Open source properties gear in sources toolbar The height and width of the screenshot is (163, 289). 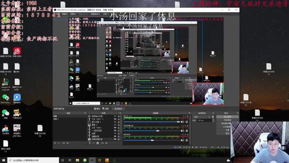coord(98,143)
